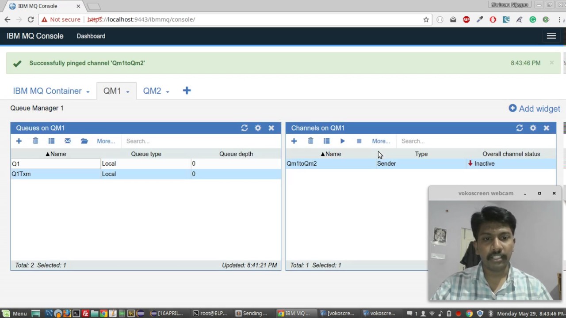The height and width of the screenshot is (318, 566).
Task: Sort queues by Queue depth column
Action: [x=236, y=154]
